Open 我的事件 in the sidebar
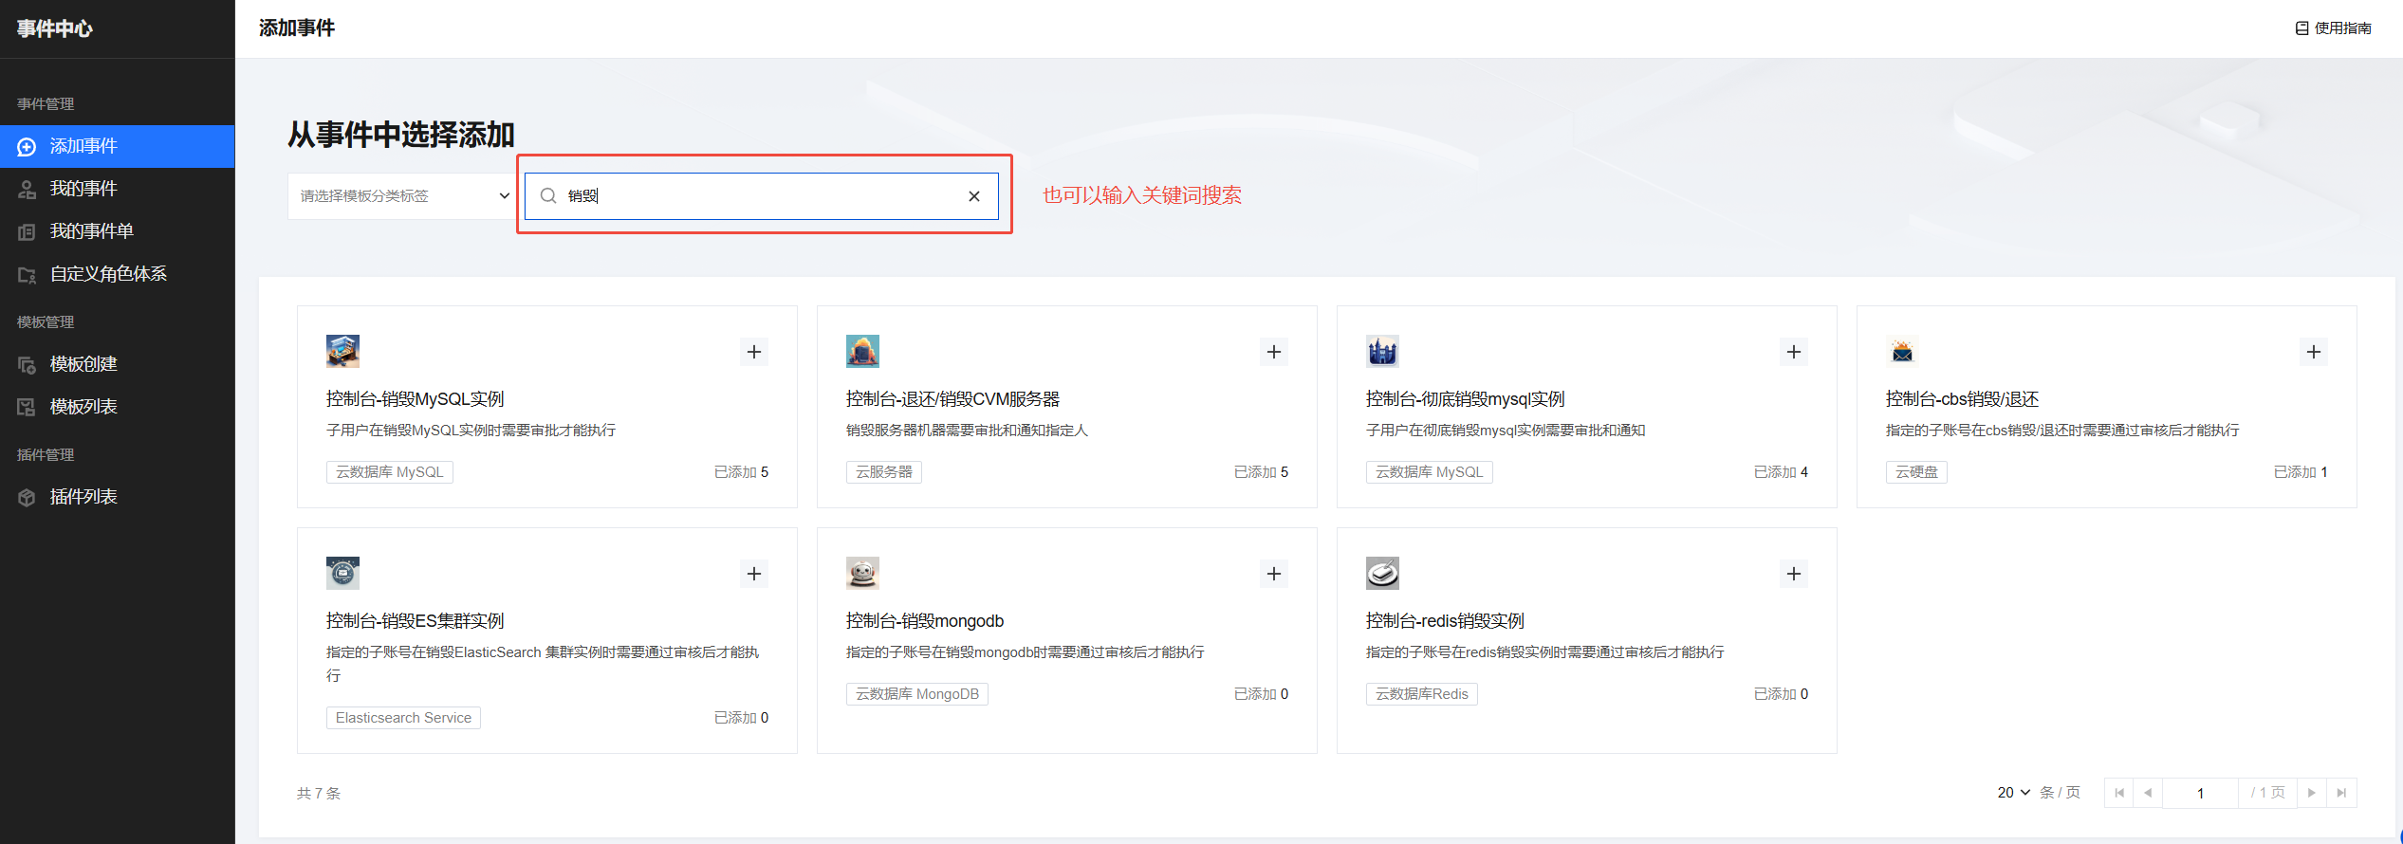Image resolution: width=2403 pixels, height=844 pixels. click(x=118, y=189)
